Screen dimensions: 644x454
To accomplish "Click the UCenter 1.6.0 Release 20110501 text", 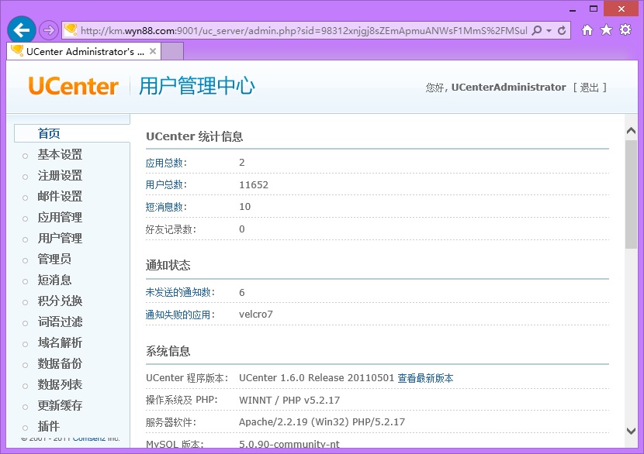I will [x=317, y=378].
